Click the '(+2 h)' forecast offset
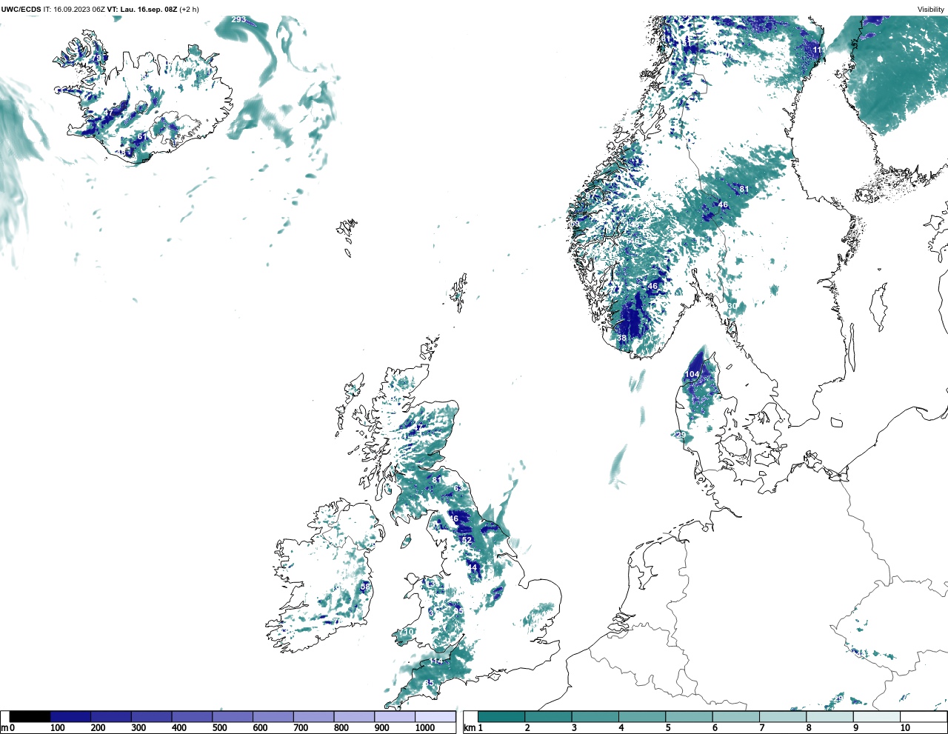Viewport: 948px width, 734px height. [189, 9]
